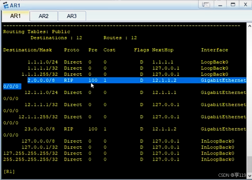Click the Proto column header
Viewport: 252px width, 180px height.
coord(72,50)
